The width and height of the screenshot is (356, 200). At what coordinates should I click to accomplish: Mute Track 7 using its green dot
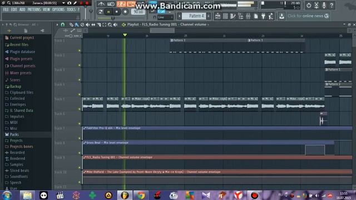click(x=79, y=138)
